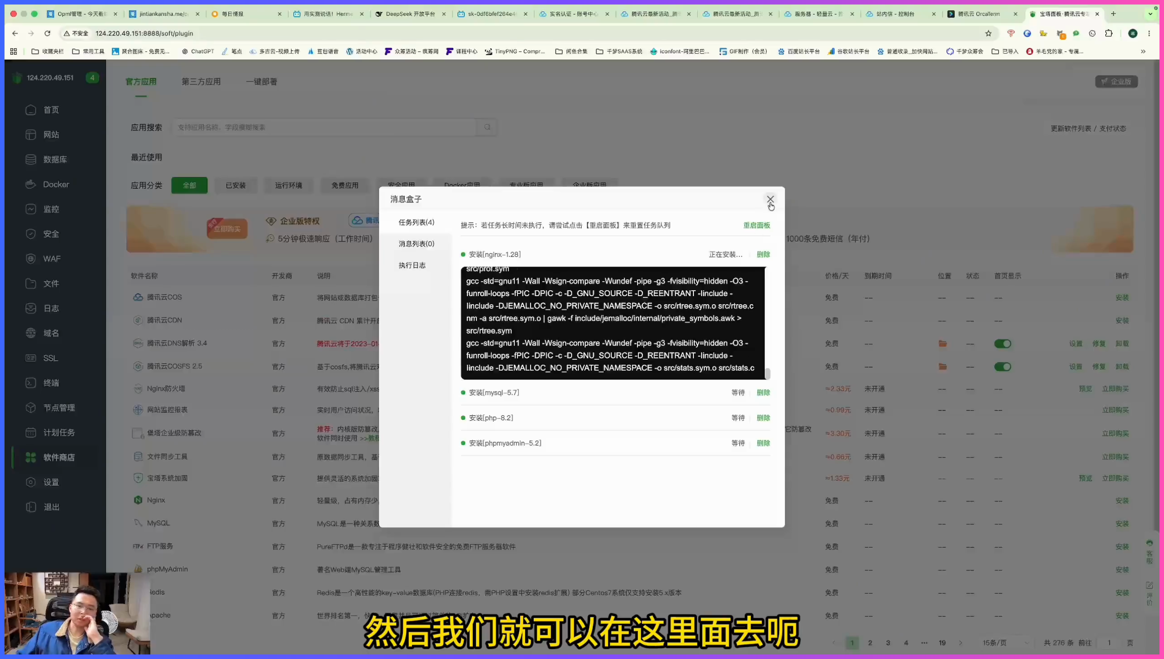The image size is (1164, 659).
Task: Open the 网站 sidebar item
Action: coord(51,135)
